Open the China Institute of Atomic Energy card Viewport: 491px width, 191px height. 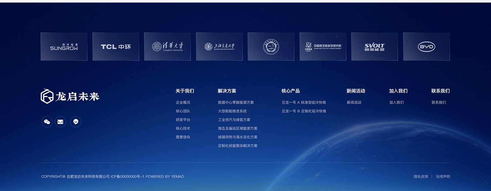[x=323, y=47]
